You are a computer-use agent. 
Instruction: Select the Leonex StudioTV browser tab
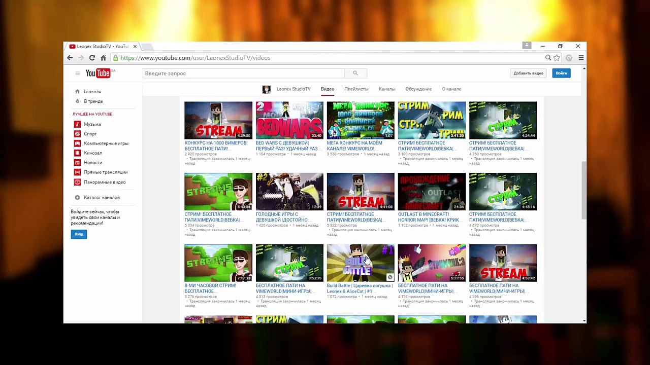coord(102,46)
